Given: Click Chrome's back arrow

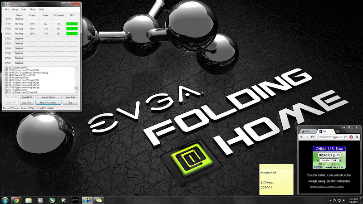Looking at the screenshot, I should pos(301,137).
